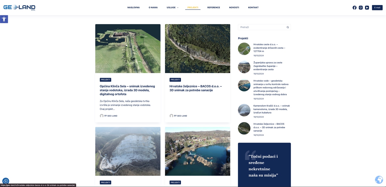Open the quarry aerial image card
Viewport: 386px width, 187px height.
[128, 151]
